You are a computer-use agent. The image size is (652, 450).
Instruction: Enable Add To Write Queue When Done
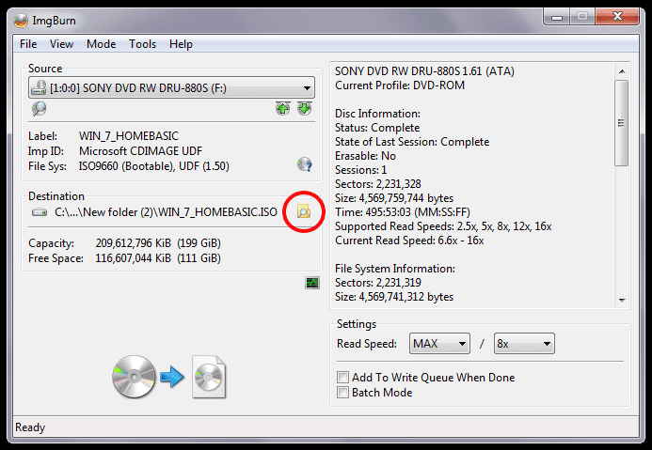click(343, 378)
